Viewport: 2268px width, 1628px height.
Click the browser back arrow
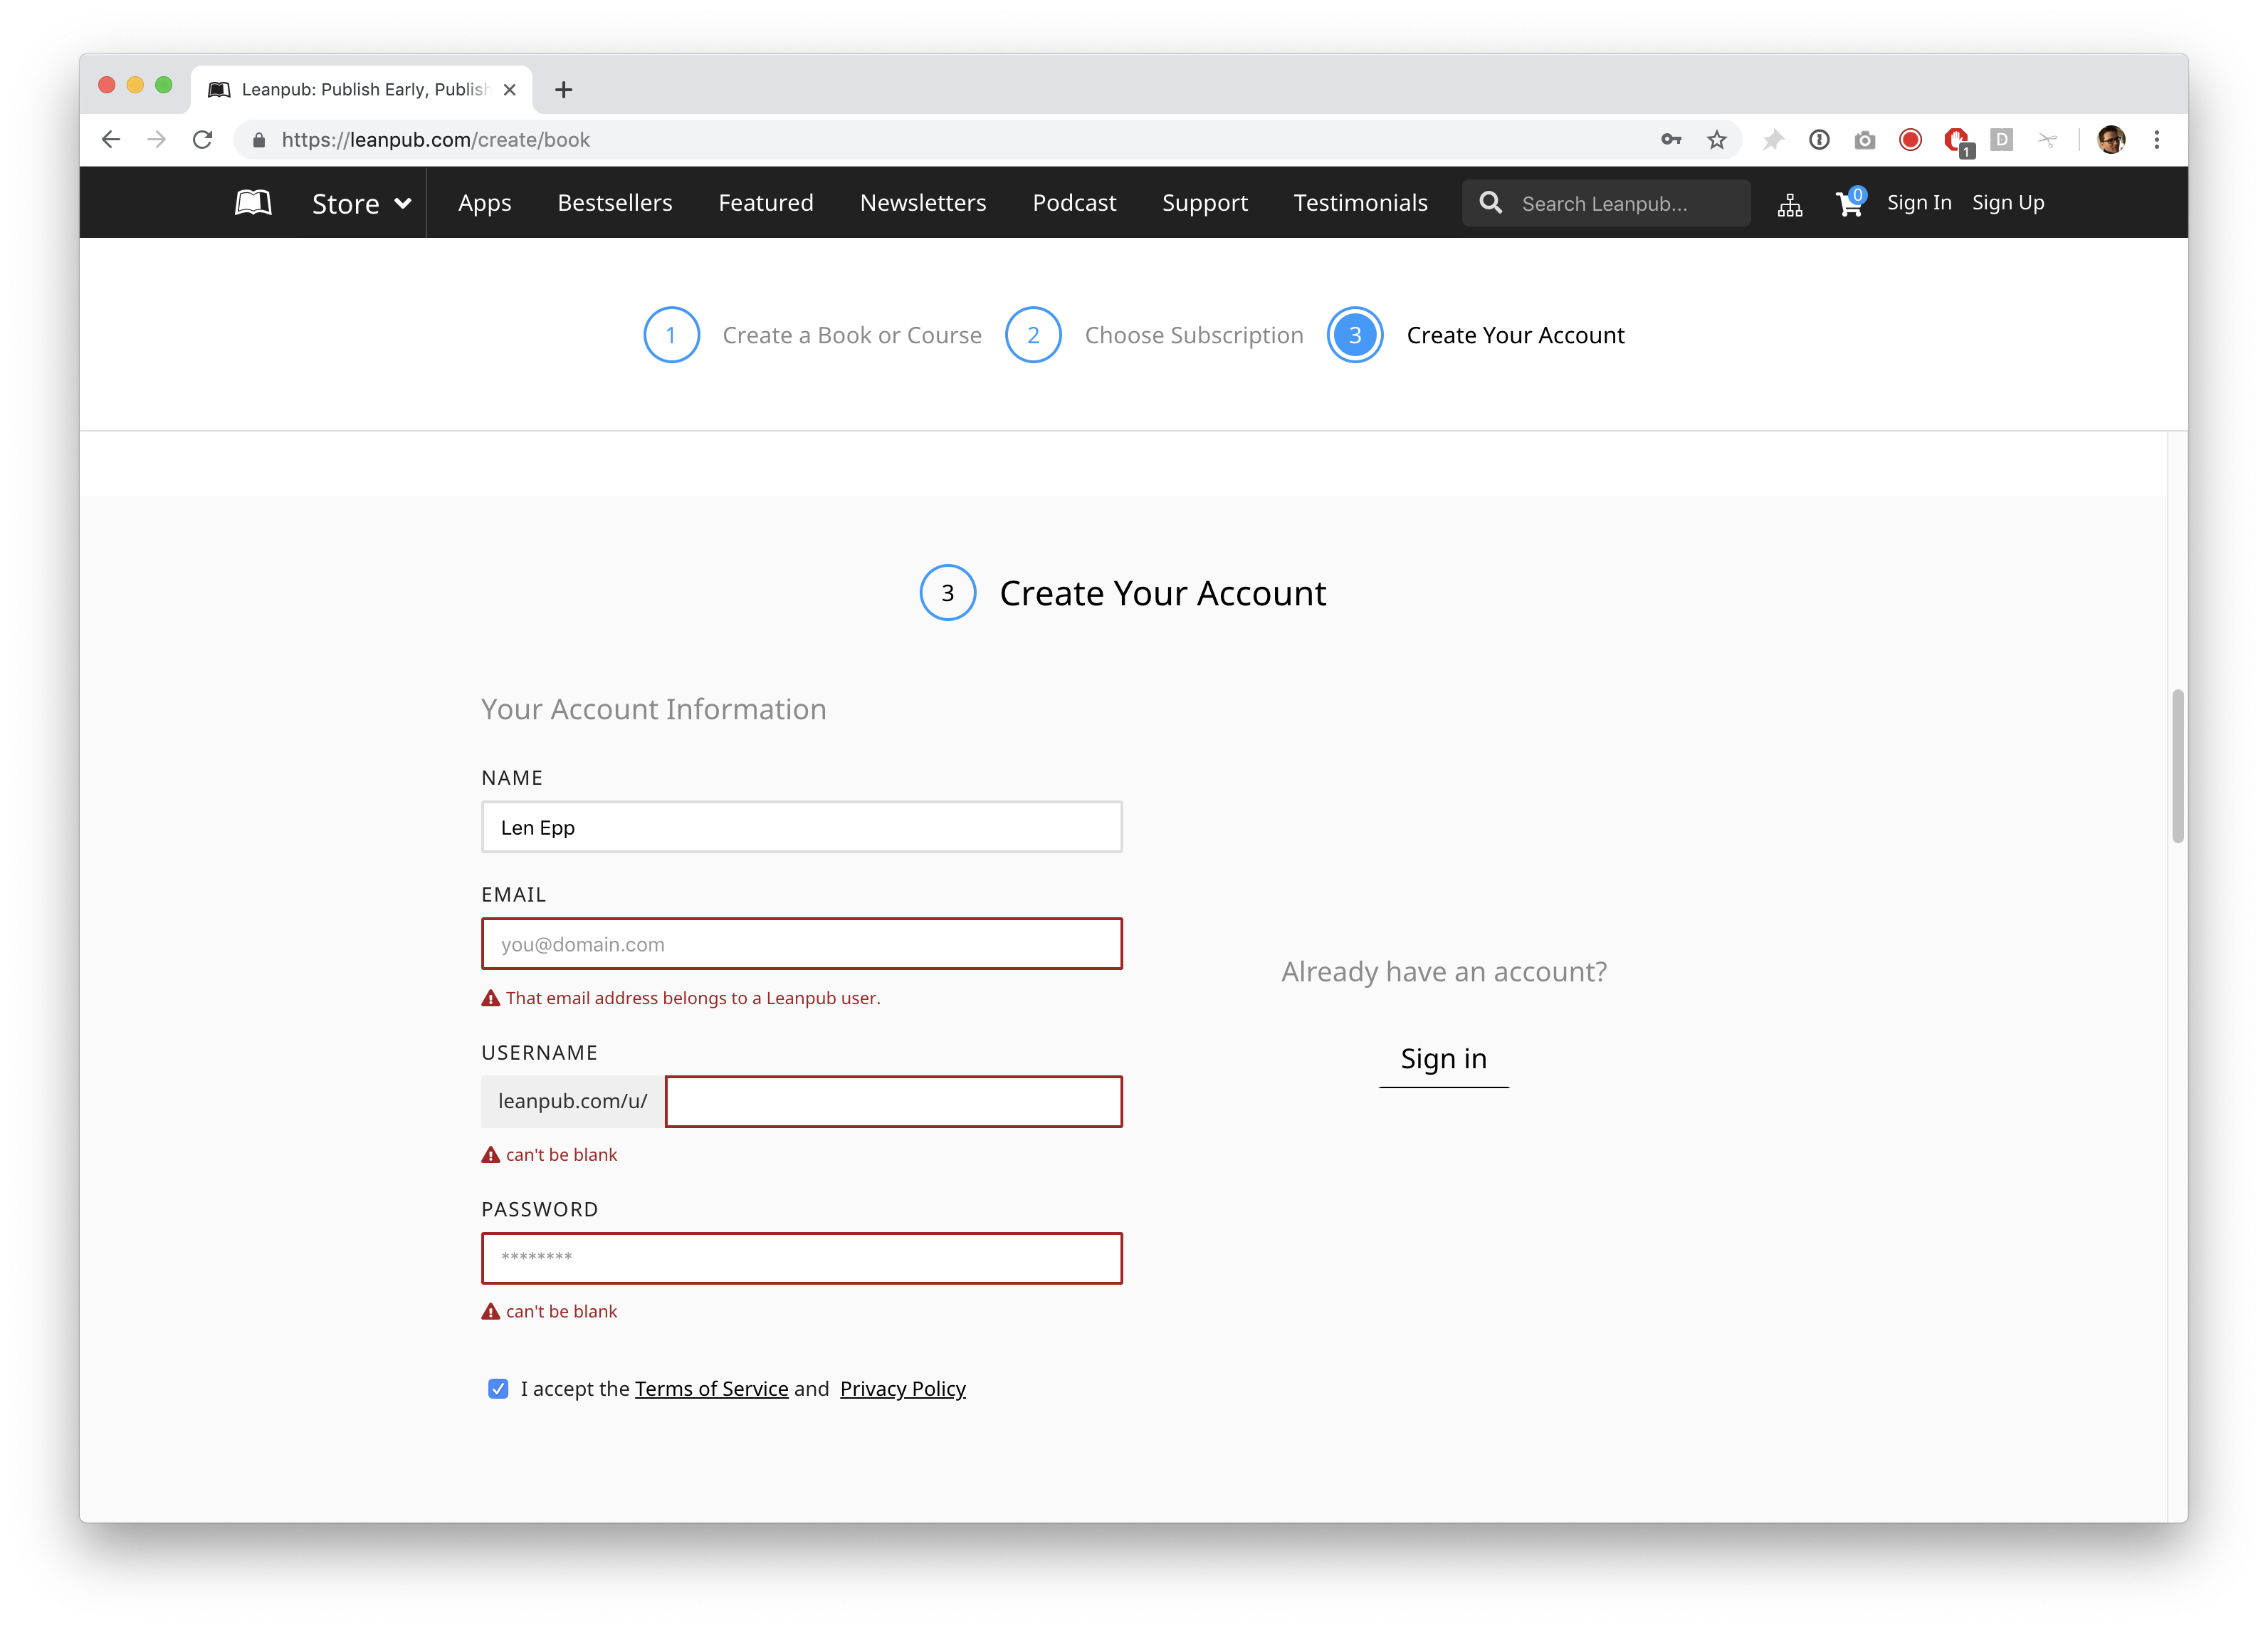click(111, 139)
